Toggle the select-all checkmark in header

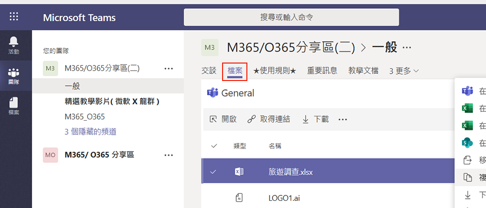[214, 146]
